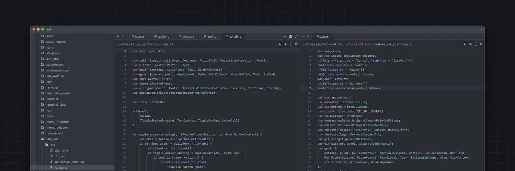Open inline assist sparkle icon in left pane
The height and width of the screenshot is (171, 515).
[x=286, y=44]
